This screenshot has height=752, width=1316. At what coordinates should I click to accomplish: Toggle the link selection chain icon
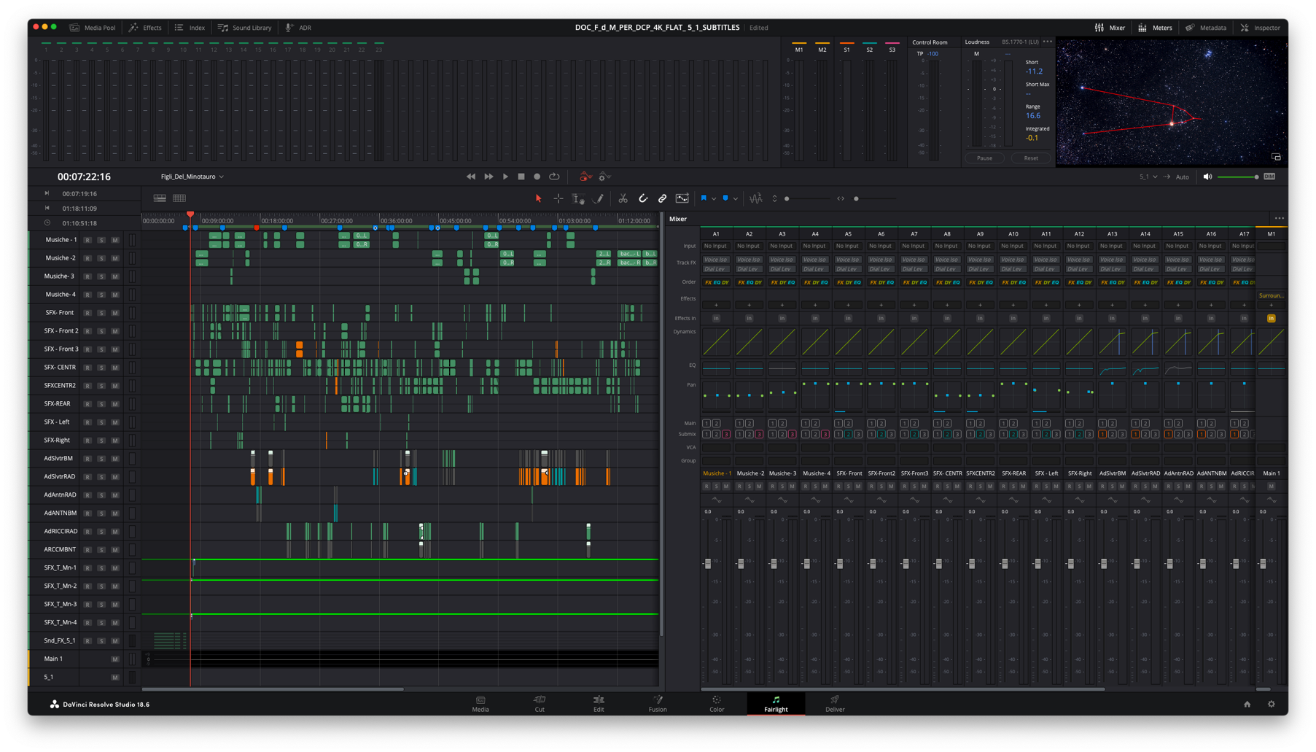pyautogui.click(x=662, y=198)
